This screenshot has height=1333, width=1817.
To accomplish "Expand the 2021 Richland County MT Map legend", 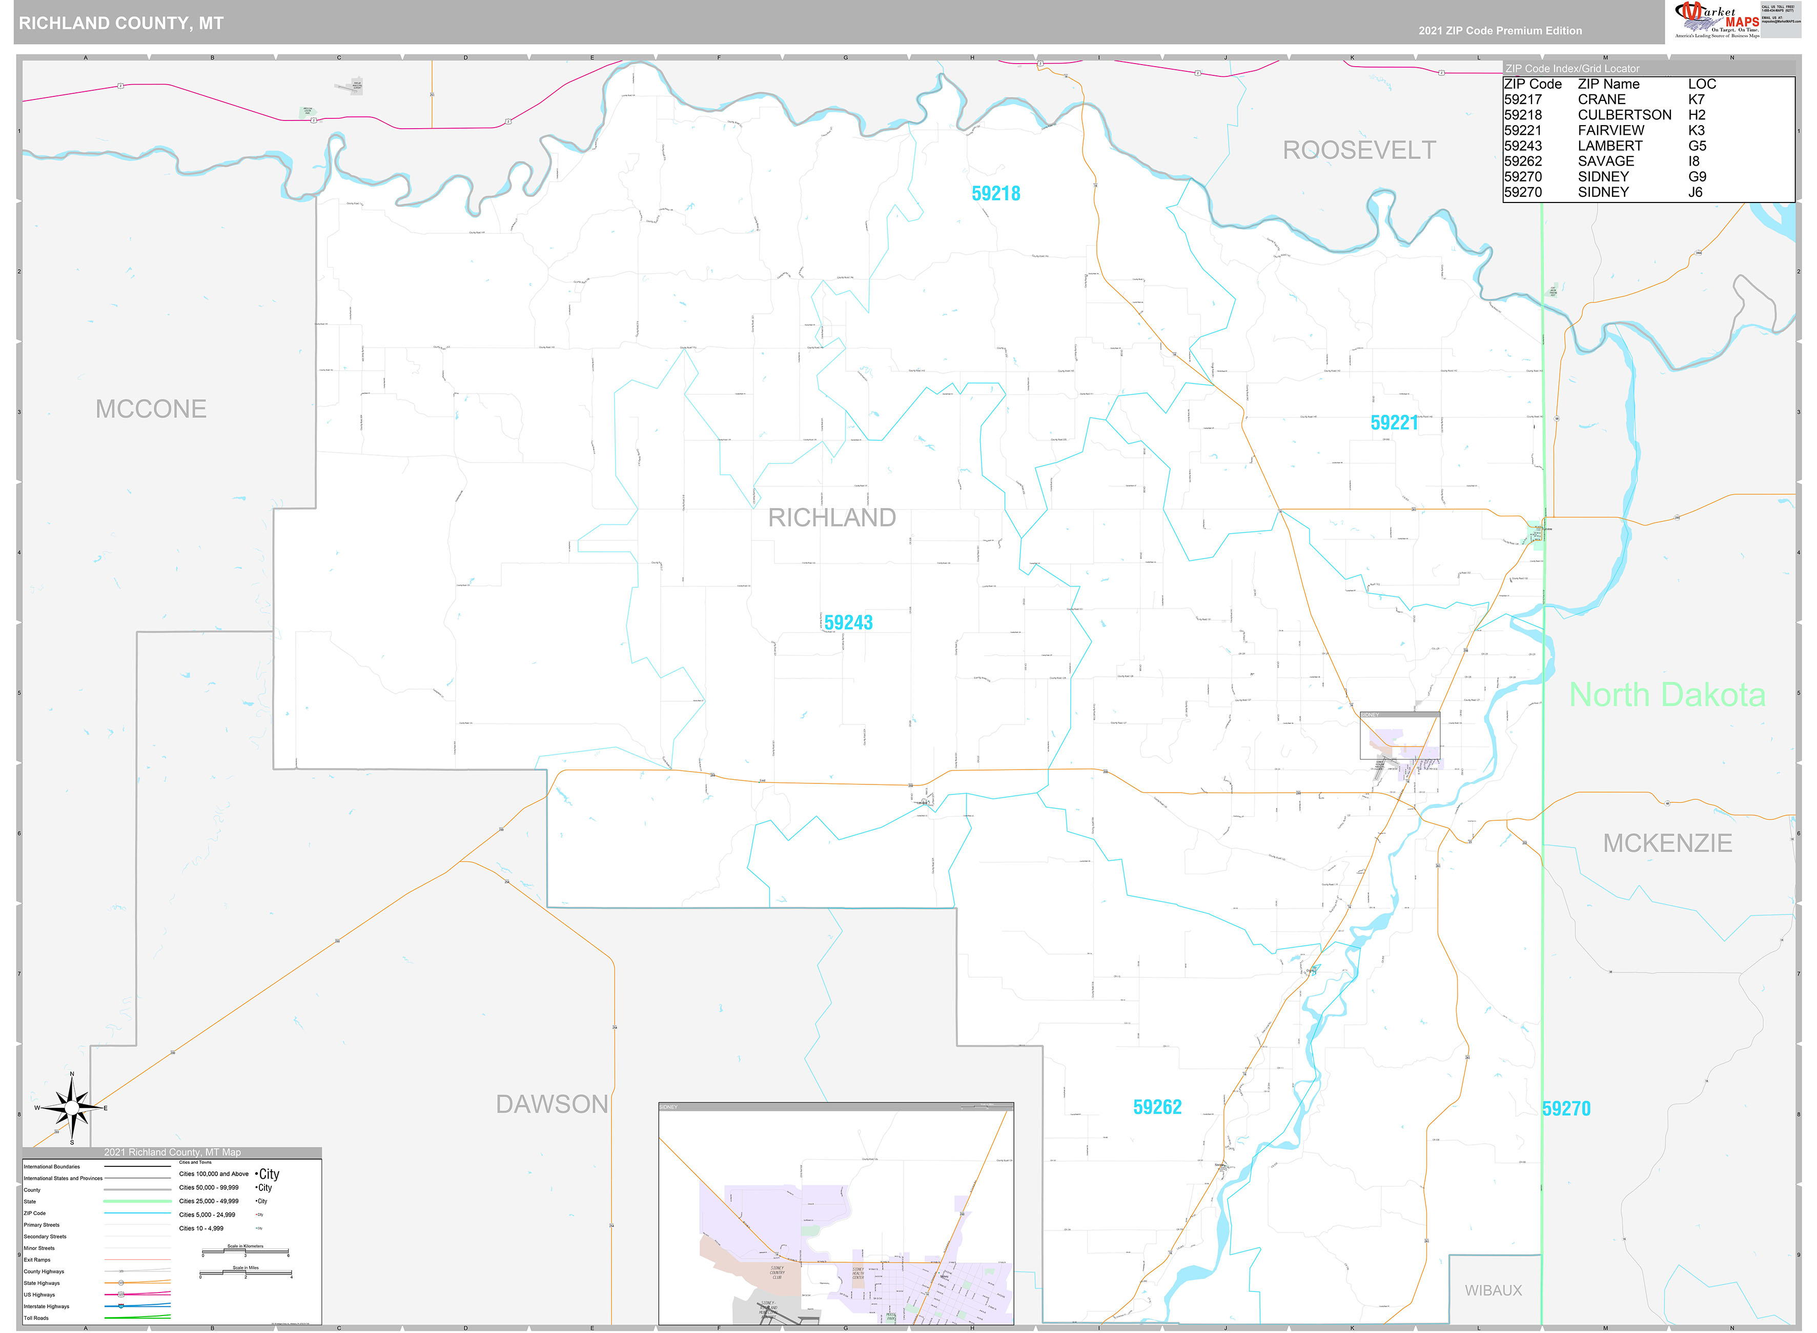I will point(172,1152).
